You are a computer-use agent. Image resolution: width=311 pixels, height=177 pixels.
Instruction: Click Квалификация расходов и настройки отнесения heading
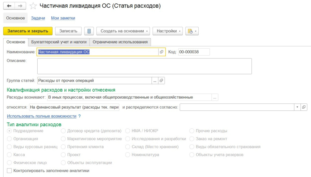pyautogui.click(x=61, y=90)
